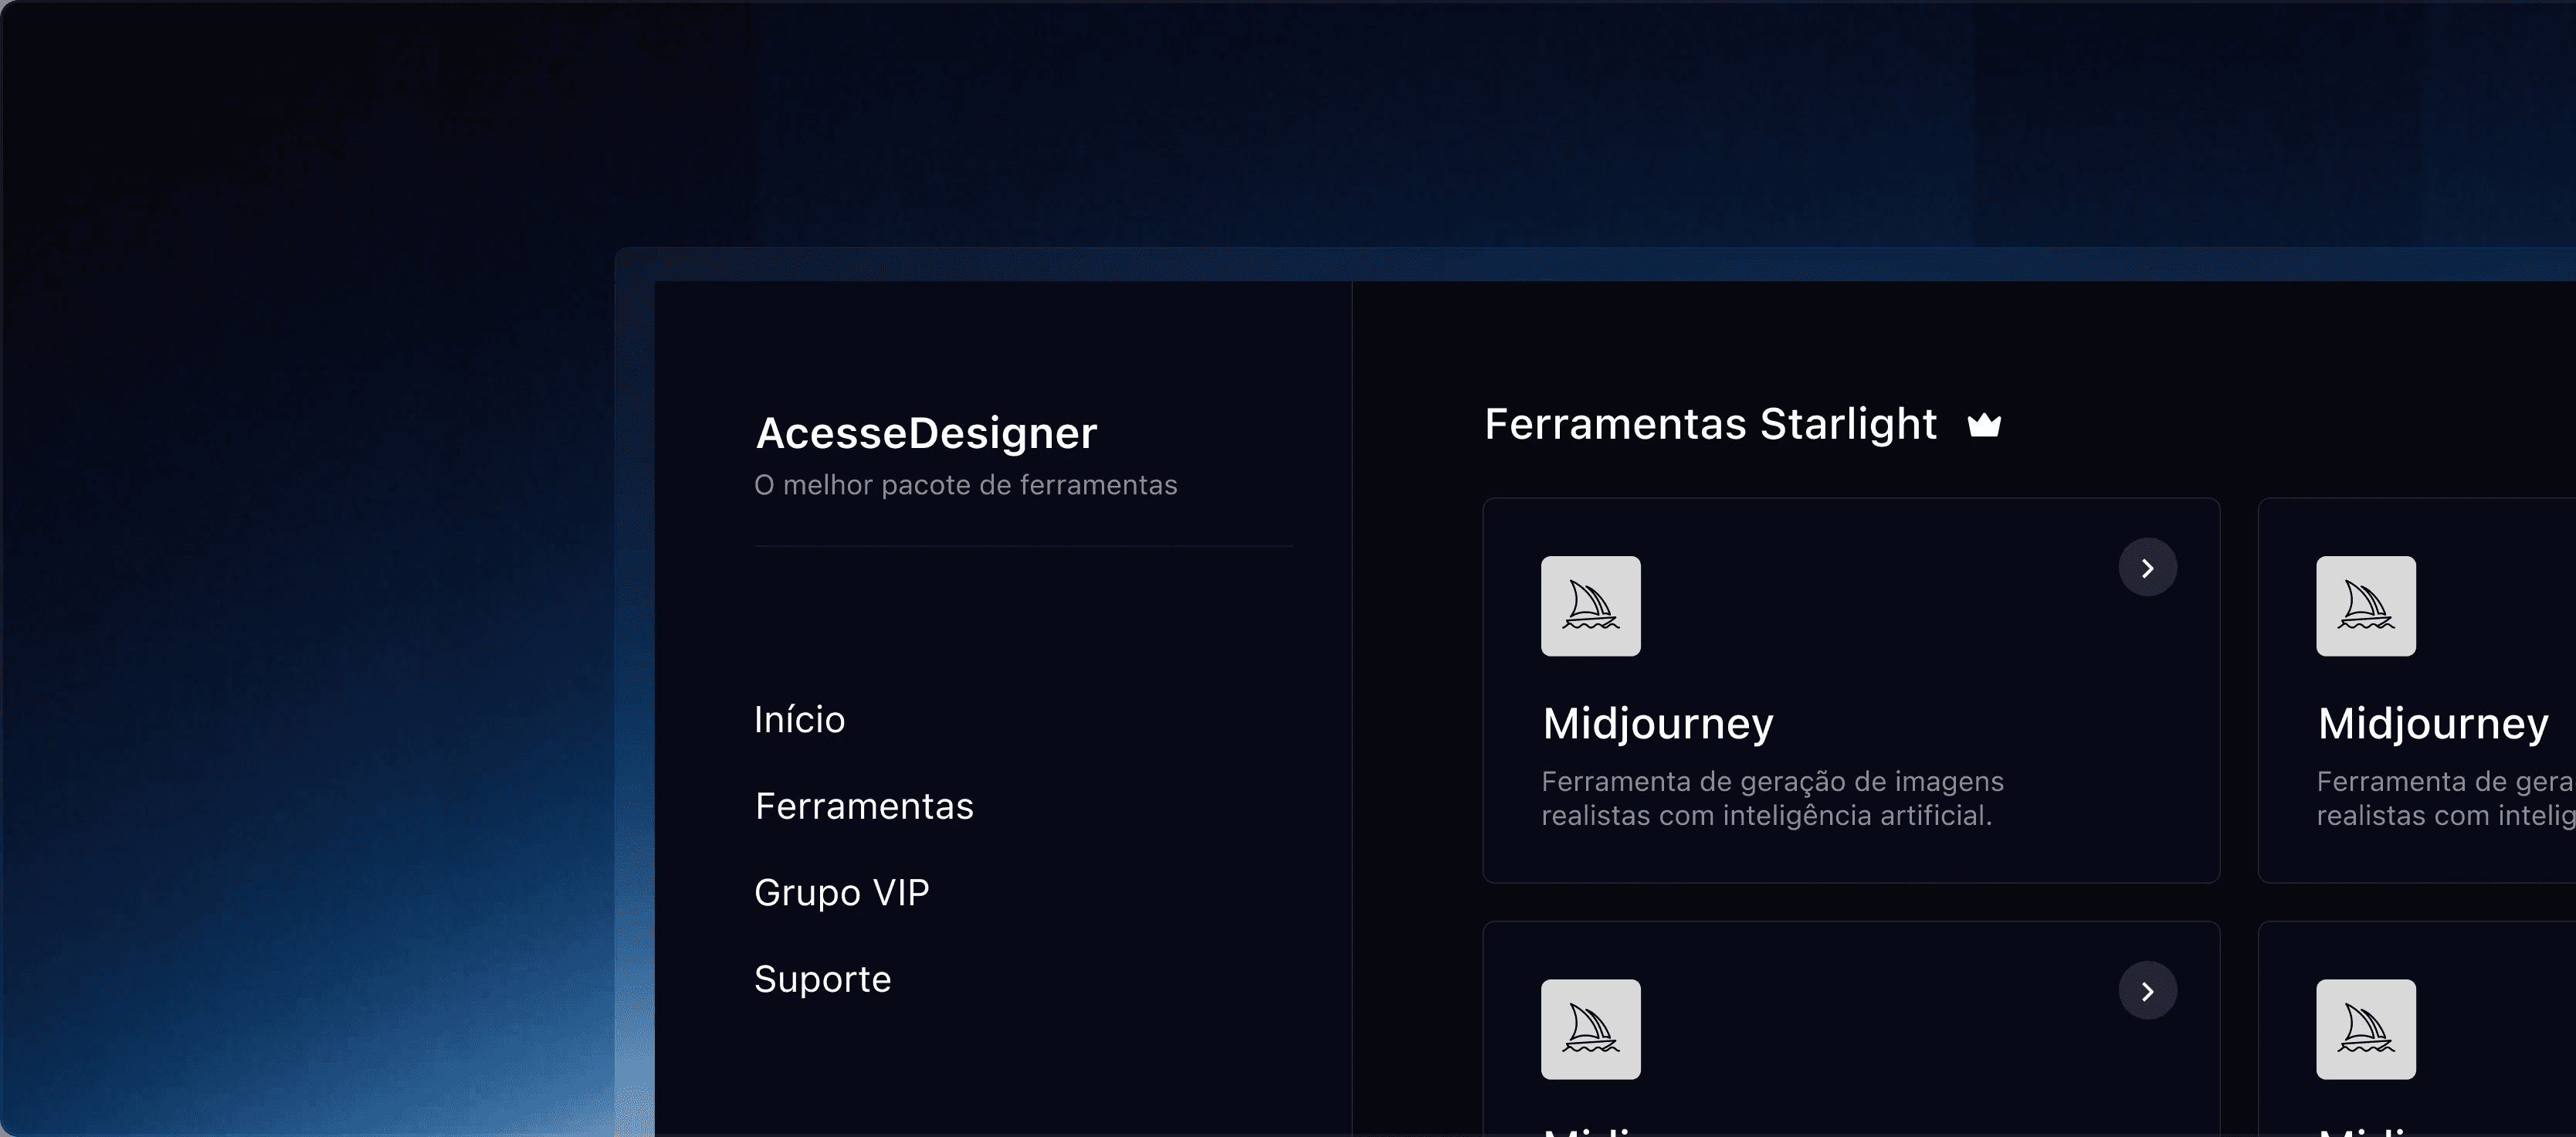Click the first Midjourney sailboat icon

[x=1590, y=606]
